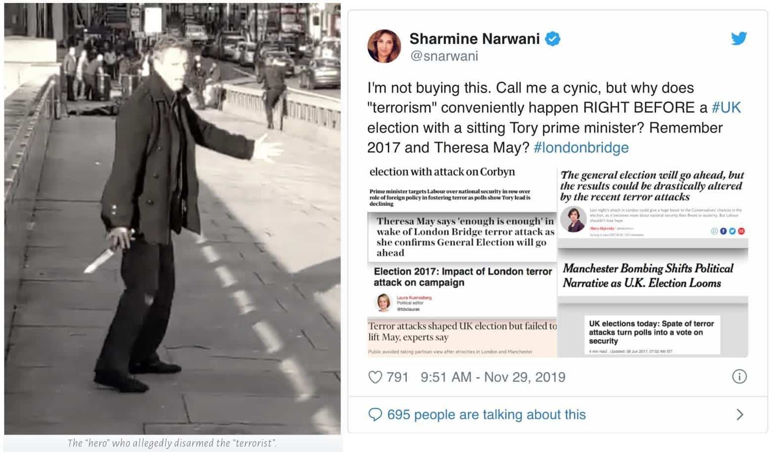Image resolution: width=775 pixels, height=454 pixels.
Task: Click the Sharmine Narwani display name
Action: (x=474, y=39)
